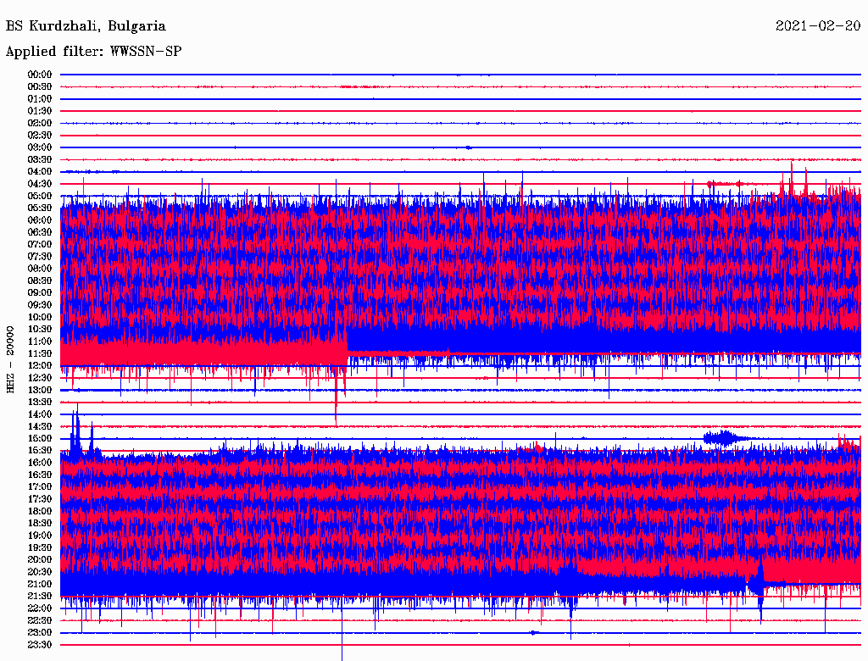The height and width of the screenshot is (661, 868).
Task: Click the date 2021-02-20 in the header
Action: (x=818, y=26)
